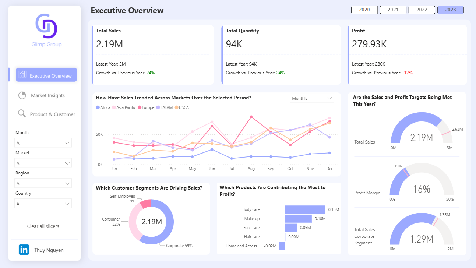Screen dimensions: 476x268
Task: Click the Total Sales 2.19M gauge value
Action: [422, 138]
